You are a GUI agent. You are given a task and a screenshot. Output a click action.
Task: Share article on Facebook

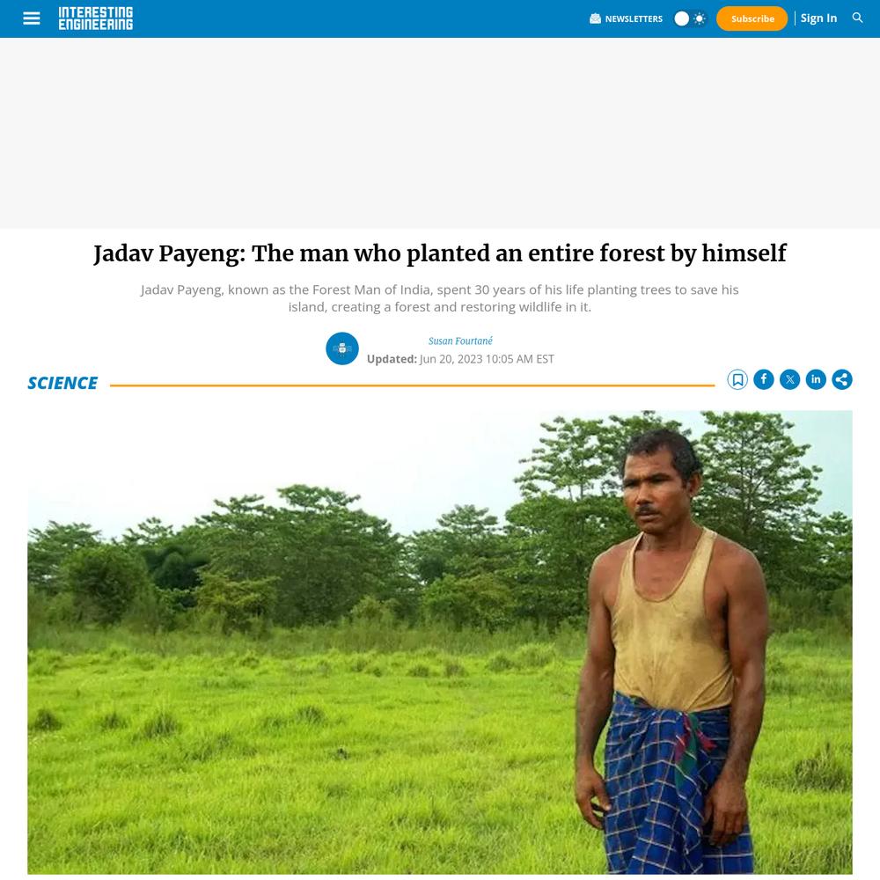tap(763, 380)
